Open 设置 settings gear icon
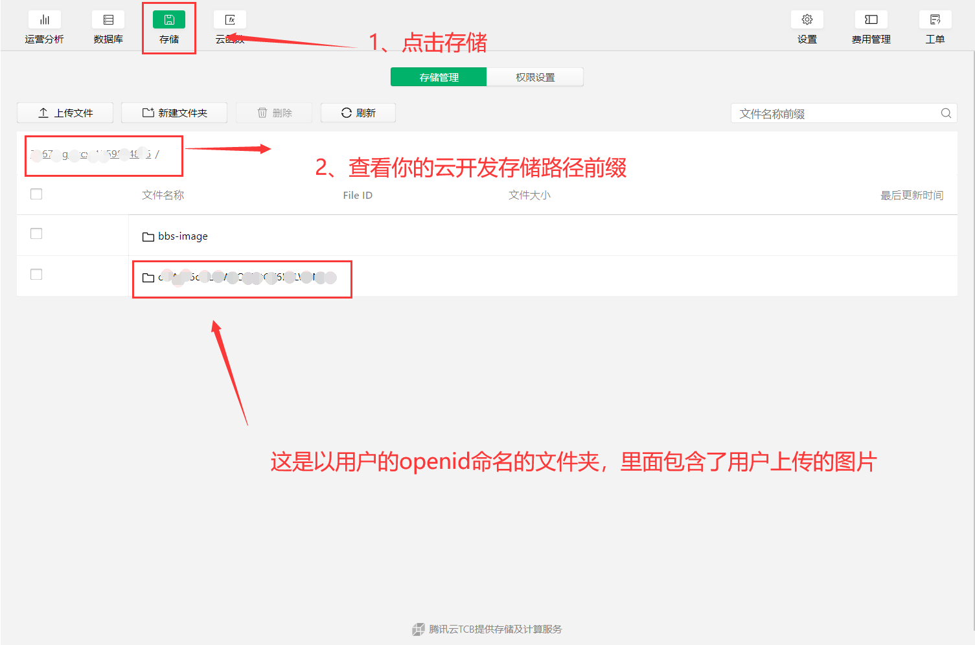Image resolution: width=975 pixels, height=645 pixels. click(x=807, y=20)
